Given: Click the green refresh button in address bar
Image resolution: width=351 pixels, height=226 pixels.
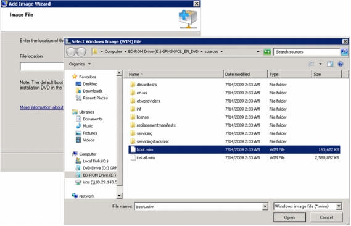Looking at the screenshot, I should 267,52.
